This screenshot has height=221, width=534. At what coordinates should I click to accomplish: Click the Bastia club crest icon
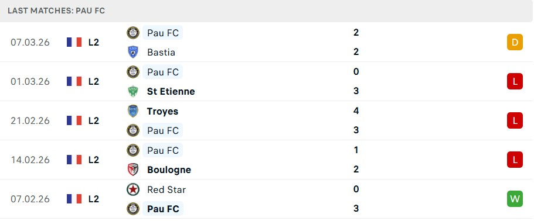click(x=133, y=52)
